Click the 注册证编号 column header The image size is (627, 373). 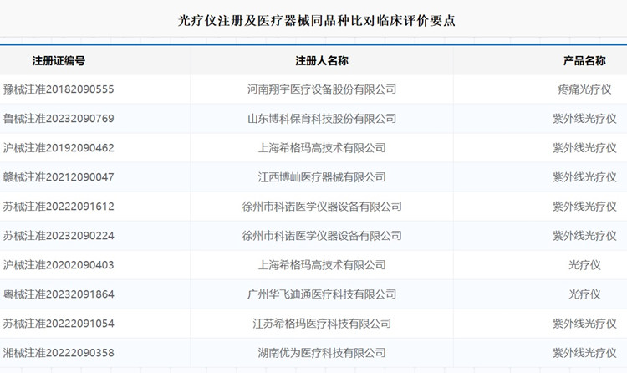[59, 61]
